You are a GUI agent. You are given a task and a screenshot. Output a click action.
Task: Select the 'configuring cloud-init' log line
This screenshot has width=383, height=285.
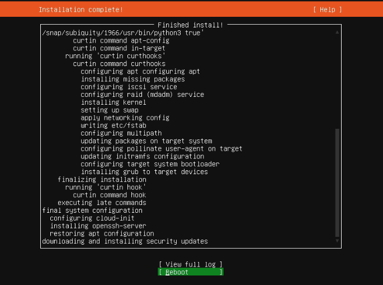point(92,218)
